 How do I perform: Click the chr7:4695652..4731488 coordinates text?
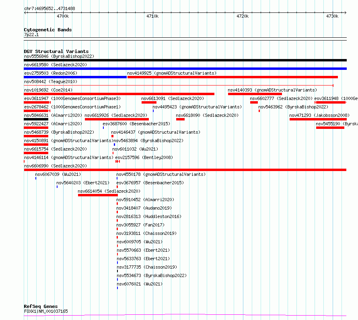(x=49, y=9)
